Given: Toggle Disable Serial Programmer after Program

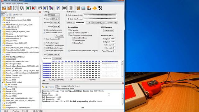Looking at the screenshot, I should (69, 51).
